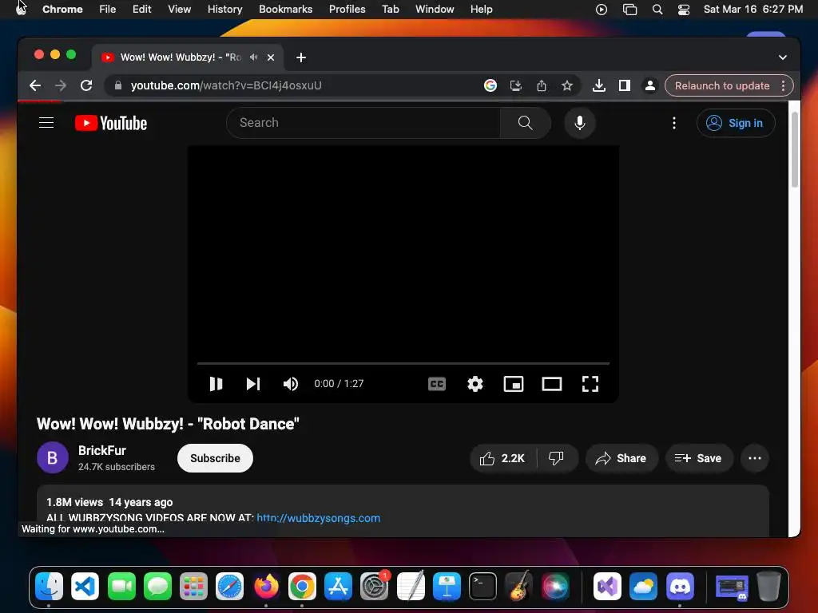Screen dimensions: 818x613
Task: Share this page from the address bar
Action: (542, 85)
